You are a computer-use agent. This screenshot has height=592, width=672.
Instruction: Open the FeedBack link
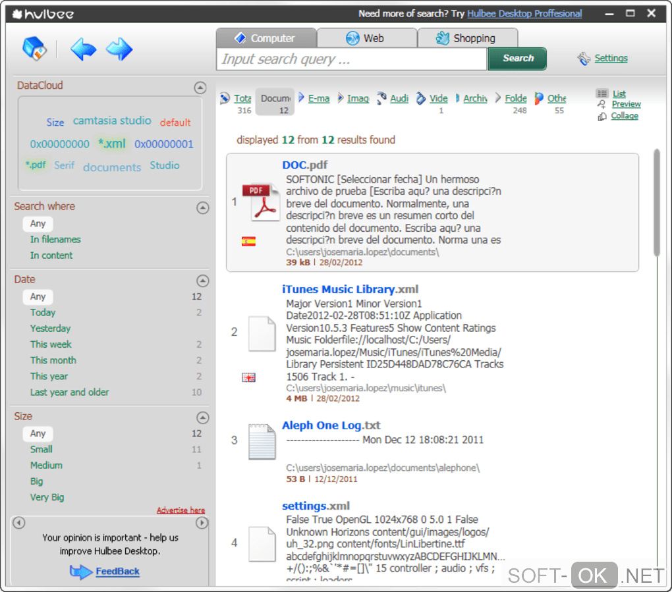click(x=117, y=572)
